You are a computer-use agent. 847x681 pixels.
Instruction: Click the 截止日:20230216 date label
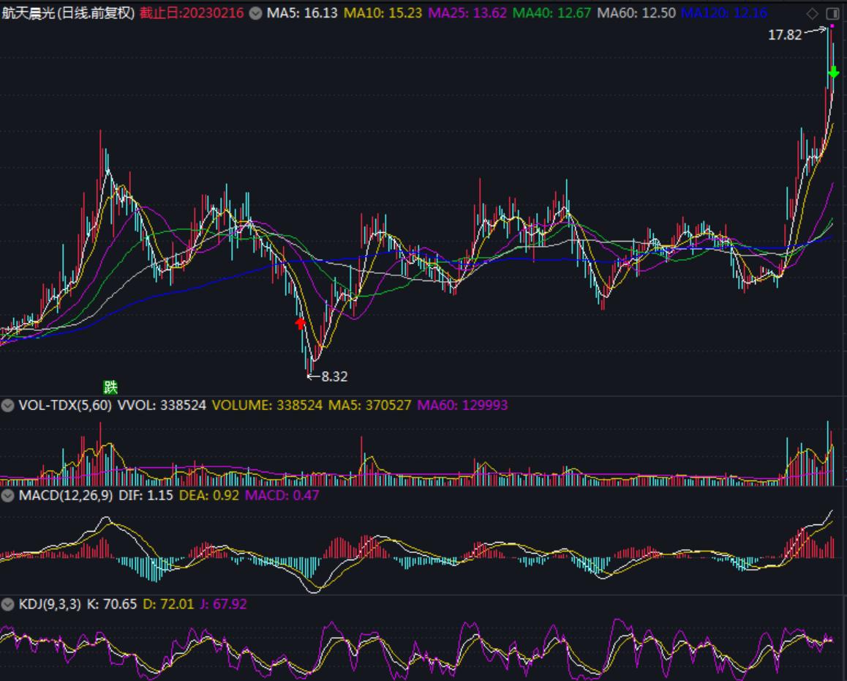192,12
